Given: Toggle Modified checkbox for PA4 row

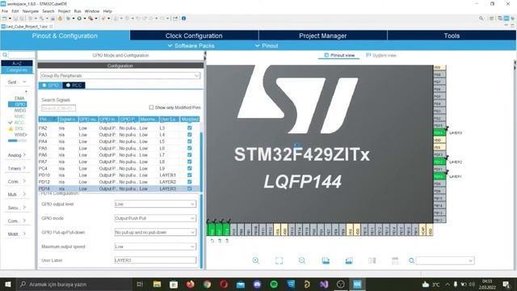Looking at the screenshot, I should pyautogui.click(x=189, y=141).
